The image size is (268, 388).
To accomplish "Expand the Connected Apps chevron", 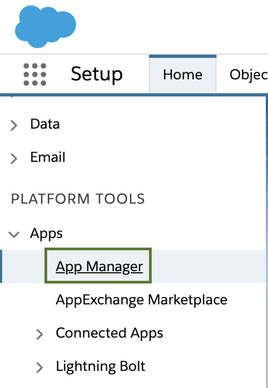I will [x=40, y=334].
